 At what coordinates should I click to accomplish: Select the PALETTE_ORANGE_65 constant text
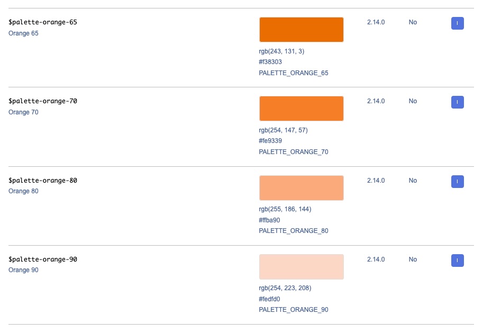coord(293,73)
